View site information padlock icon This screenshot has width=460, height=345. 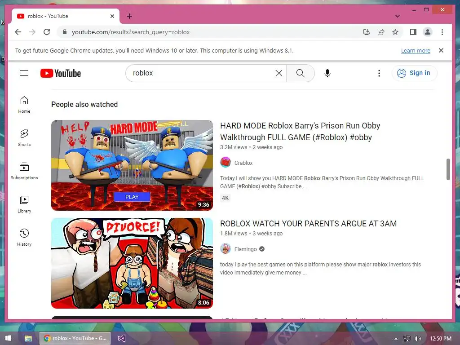click(x=65, y=32)
